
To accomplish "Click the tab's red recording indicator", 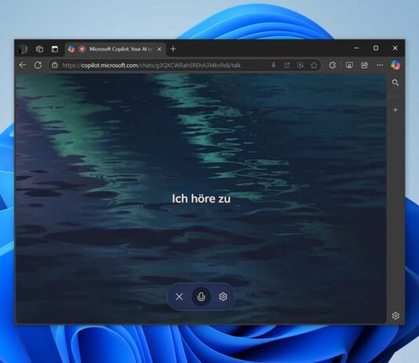I will pyautogui.click(x=82, y=49).
